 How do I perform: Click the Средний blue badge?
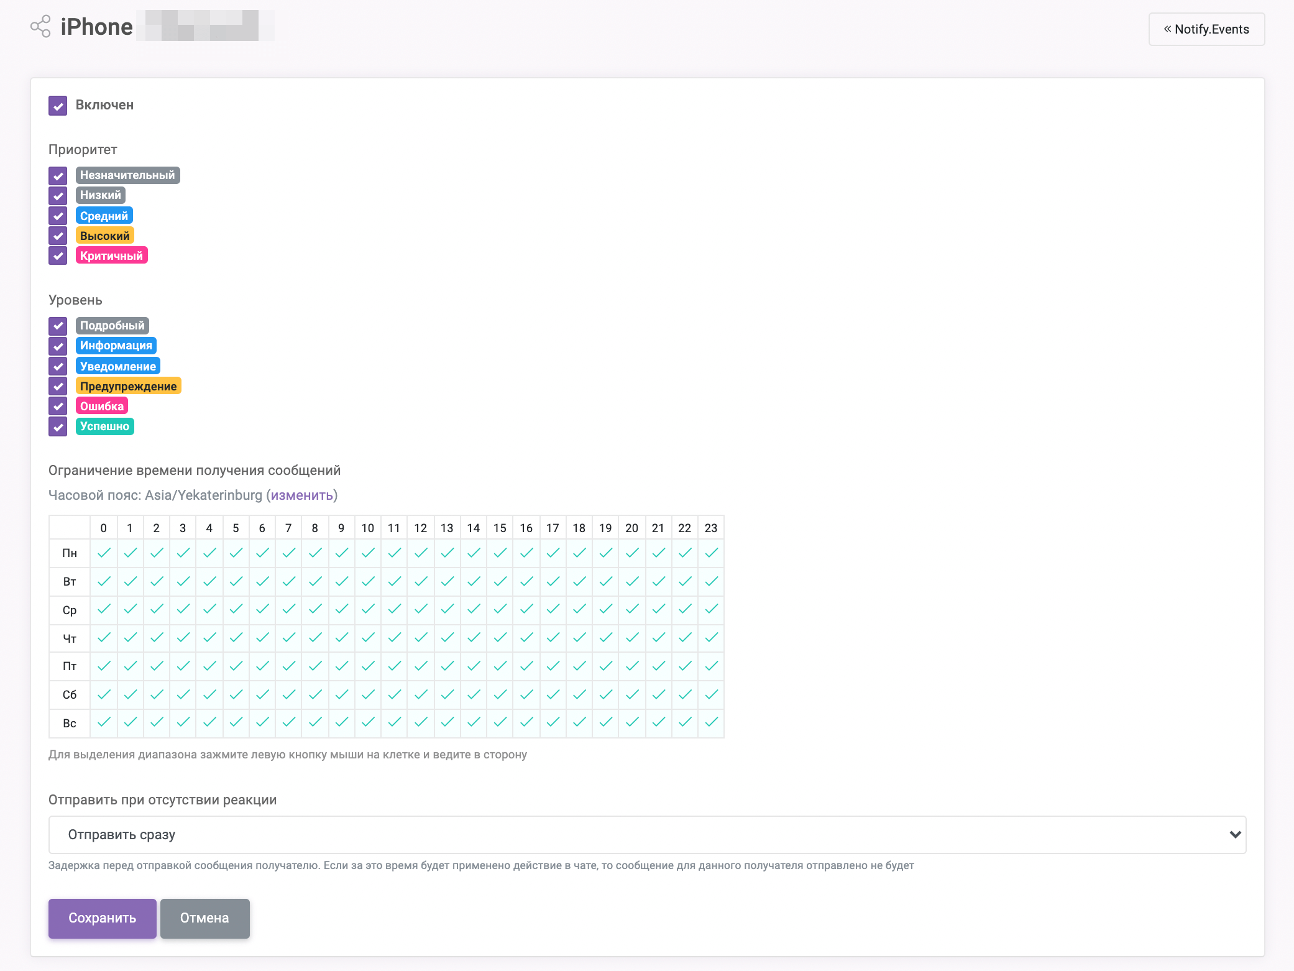coord(104,216)
